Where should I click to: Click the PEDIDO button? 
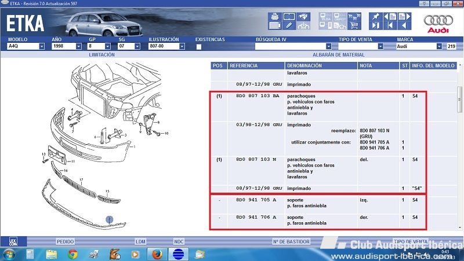point(65,241)
